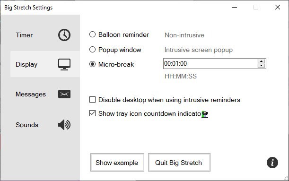The image size is (289, 181).
Task: Increase micro-break time with up arrow
Action: tap(261, 61)
